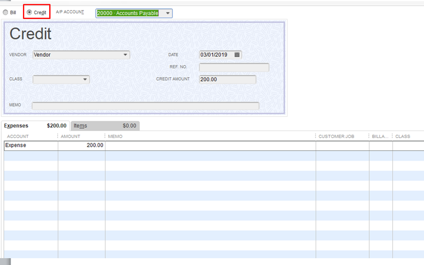
Task: Open the A/P Account dropdown arrow
Action: point(168,13)
